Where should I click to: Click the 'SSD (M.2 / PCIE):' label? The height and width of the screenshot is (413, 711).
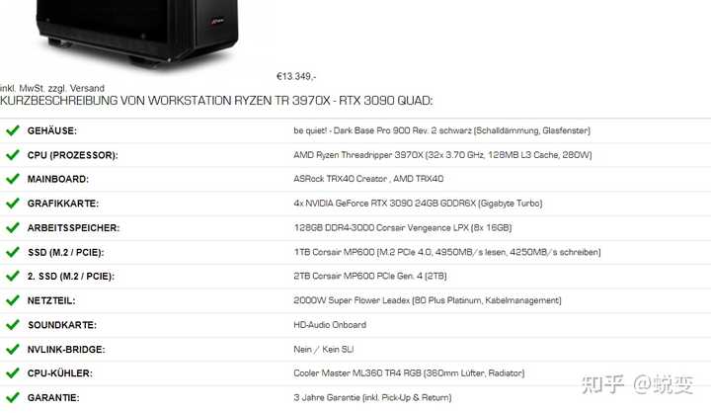click(x=66, y=252)
